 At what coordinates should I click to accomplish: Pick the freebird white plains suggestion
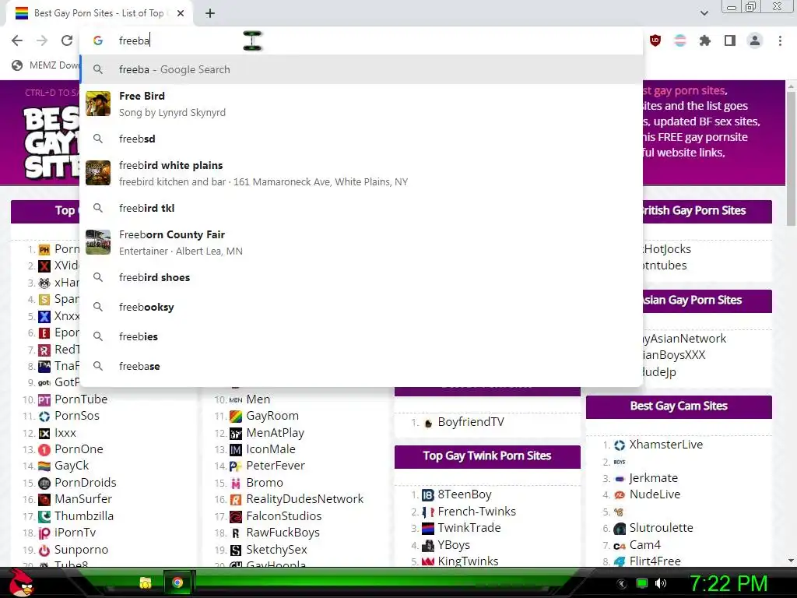(361, 173)
